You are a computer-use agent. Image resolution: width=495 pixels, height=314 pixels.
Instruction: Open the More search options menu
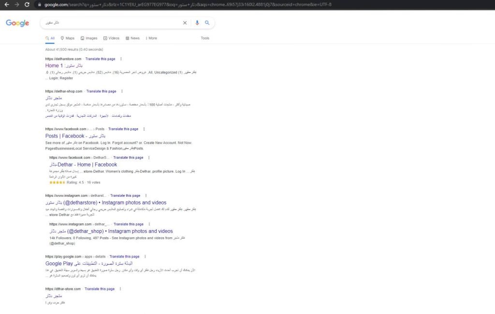(151, 38)
